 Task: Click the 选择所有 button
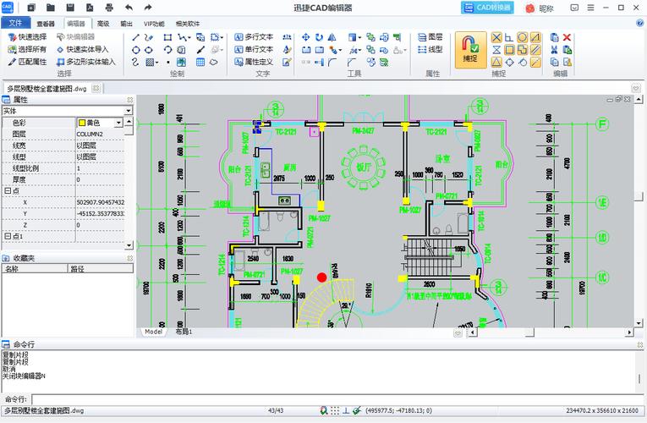[x=27, y=50]
